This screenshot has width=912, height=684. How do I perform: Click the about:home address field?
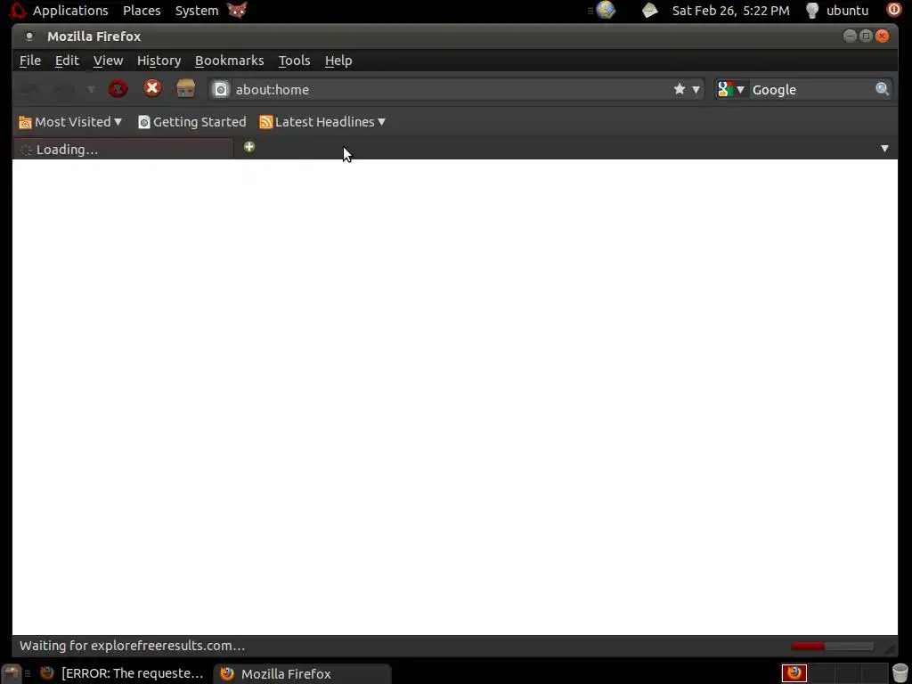click(450, 90)
